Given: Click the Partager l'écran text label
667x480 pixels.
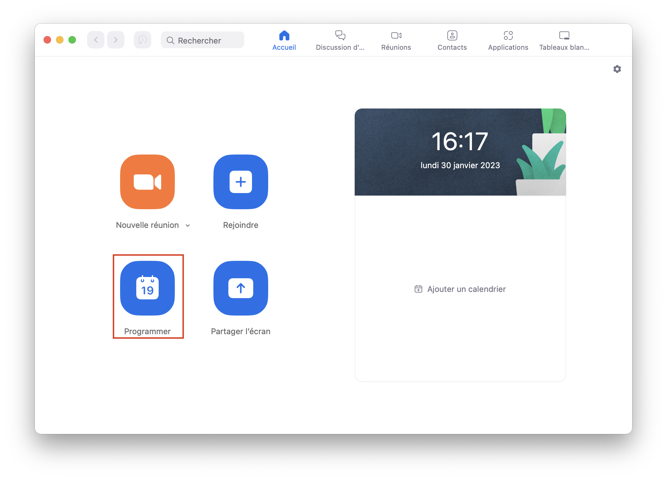Looking at the screenshot, I should (x=240, y=331).
